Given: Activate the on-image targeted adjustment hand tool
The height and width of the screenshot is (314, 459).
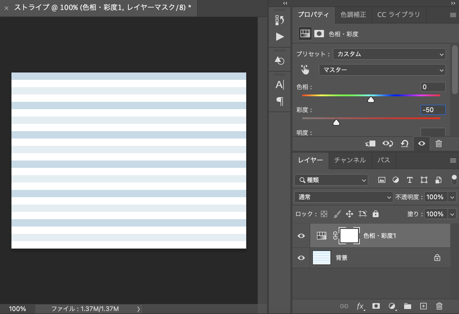Looking at the screenshot, I should coord(305,70).
